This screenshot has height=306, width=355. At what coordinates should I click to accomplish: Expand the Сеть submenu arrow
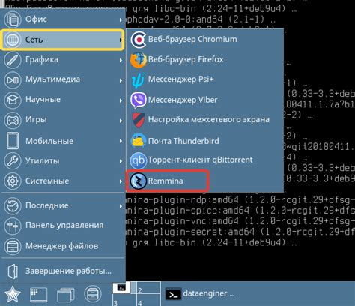[x=121, y=40]
